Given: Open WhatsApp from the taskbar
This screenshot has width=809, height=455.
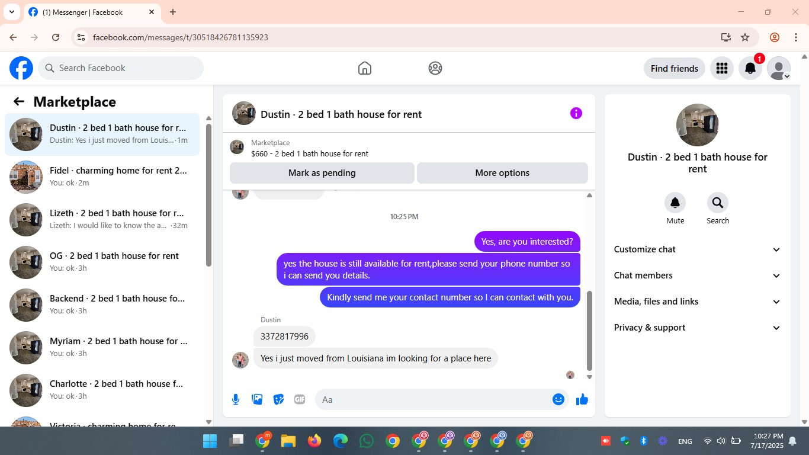Looking at the screenshot, I should point(367,441).
